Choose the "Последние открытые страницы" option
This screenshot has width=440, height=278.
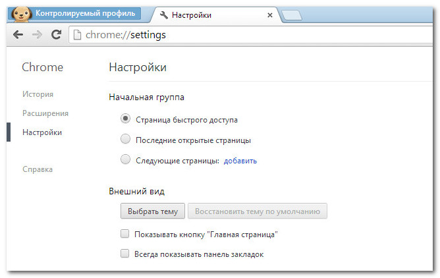tap(125, 140)
